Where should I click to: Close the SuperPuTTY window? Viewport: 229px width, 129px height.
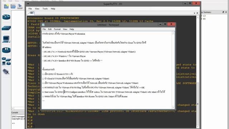196,3
